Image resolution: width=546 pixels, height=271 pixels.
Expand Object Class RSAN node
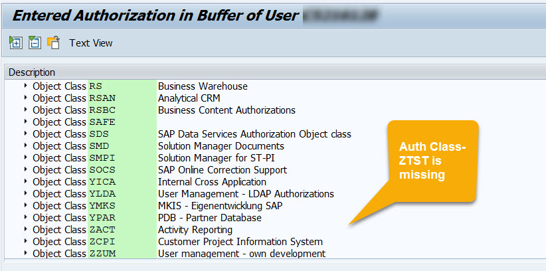click(26, 98)
